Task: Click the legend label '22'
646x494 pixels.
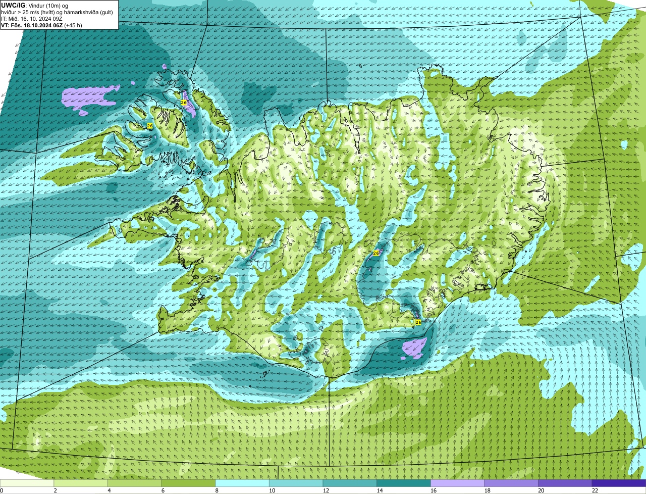Action: coord(595,490)
